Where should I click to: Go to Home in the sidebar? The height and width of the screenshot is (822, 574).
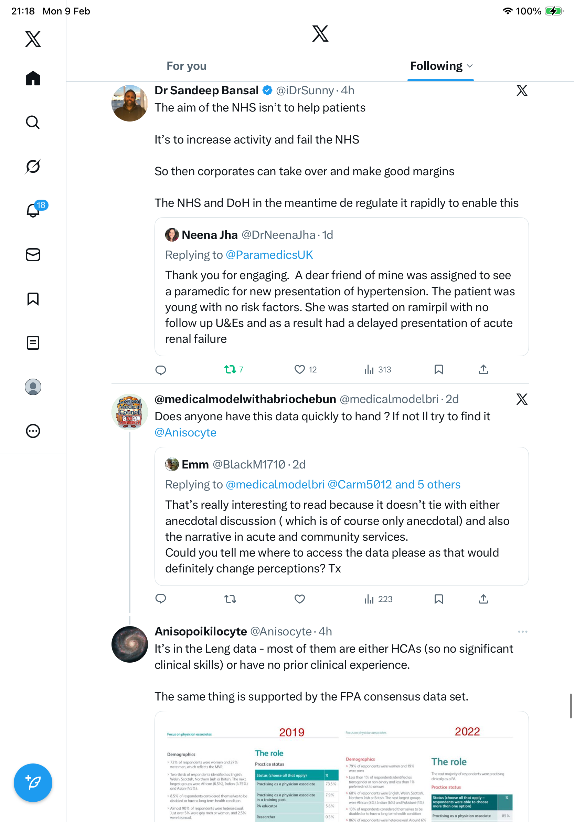point(33,78)
